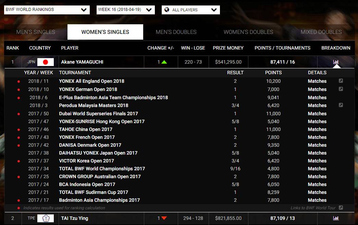Click the Japan flag icon

click(46, 62)
